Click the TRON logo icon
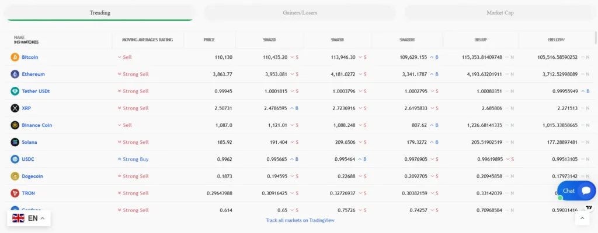The width and height of the screenshot is (598, 233). [x=15, y=193]
